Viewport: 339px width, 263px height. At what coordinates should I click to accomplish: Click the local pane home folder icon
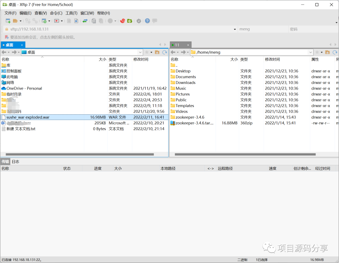pyautogui.click(x=157, y=52)
